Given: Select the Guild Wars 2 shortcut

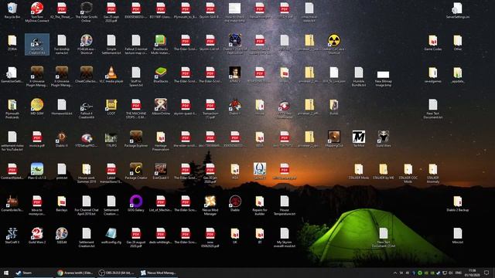Looking at the screenshot, I should tap(37, 236).
